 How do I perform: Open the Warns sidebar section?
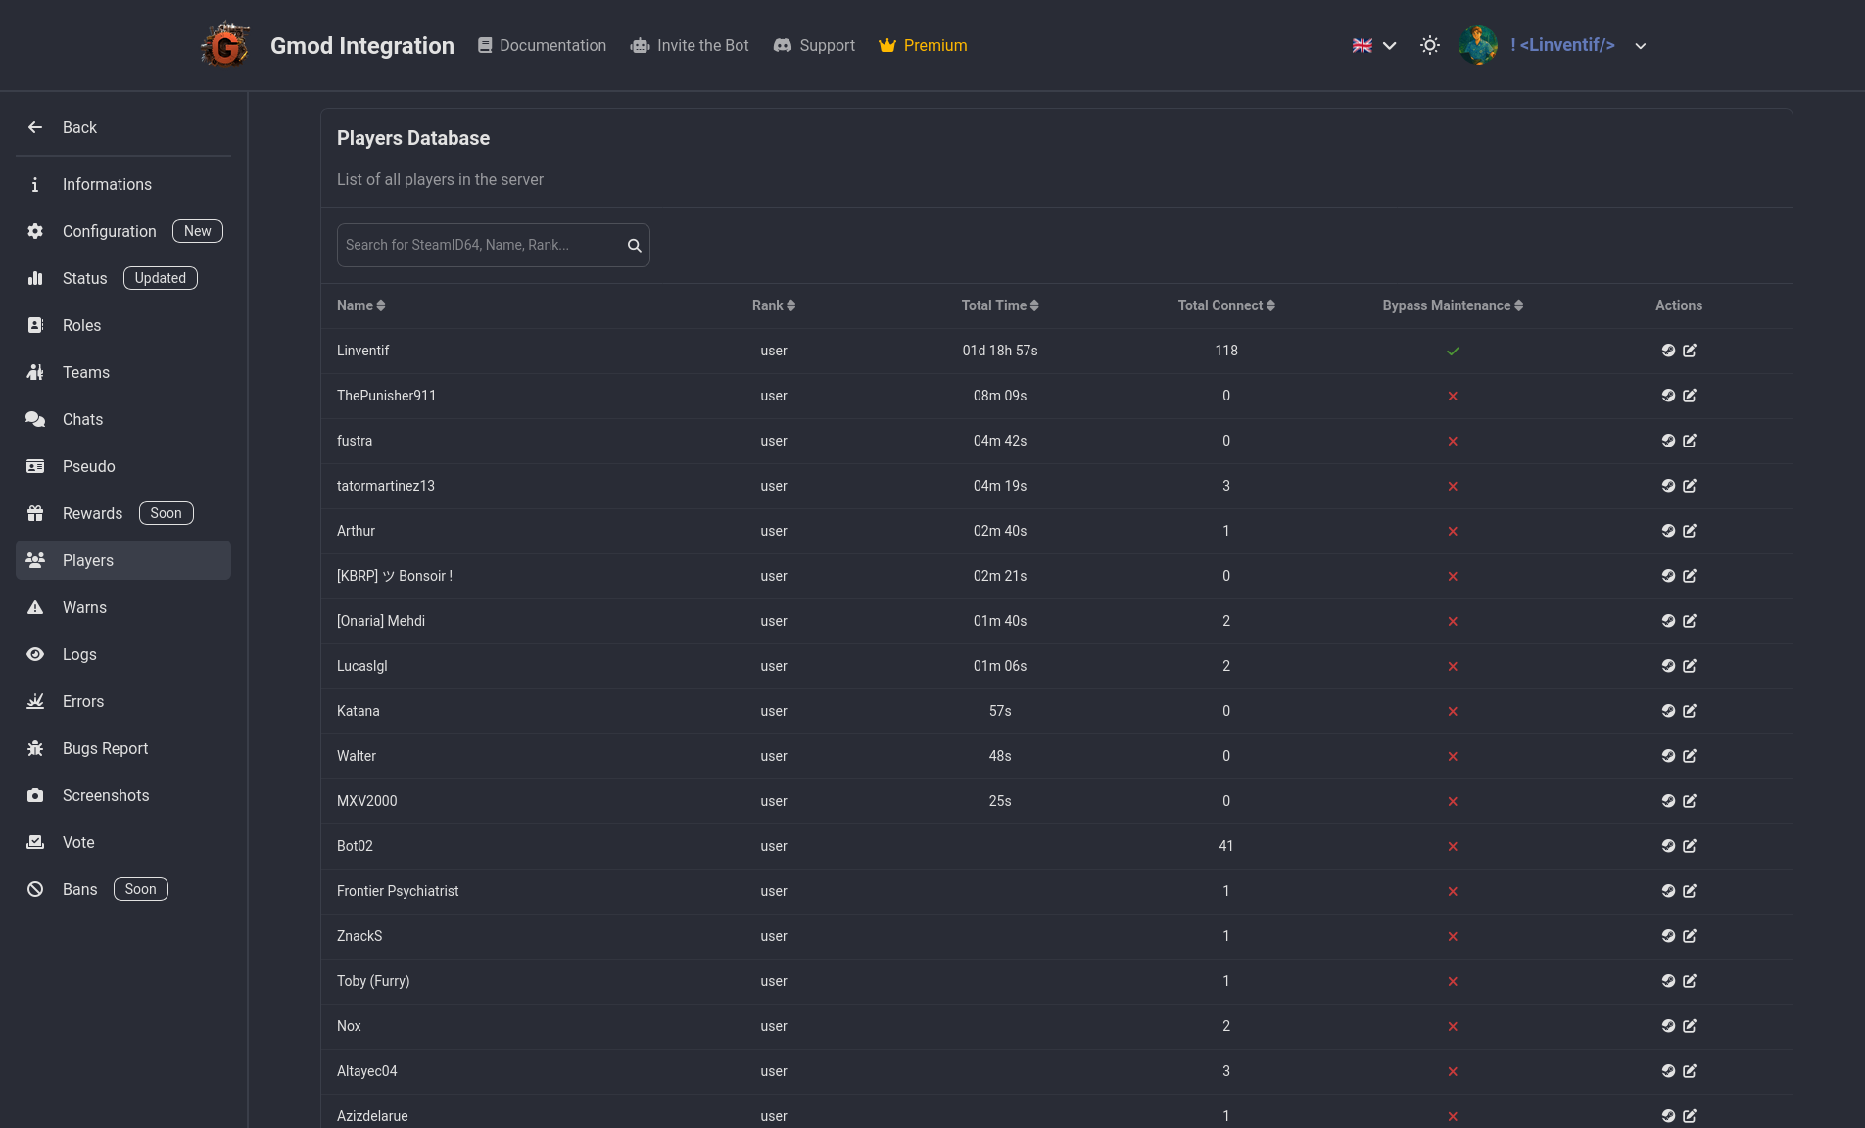84,607
